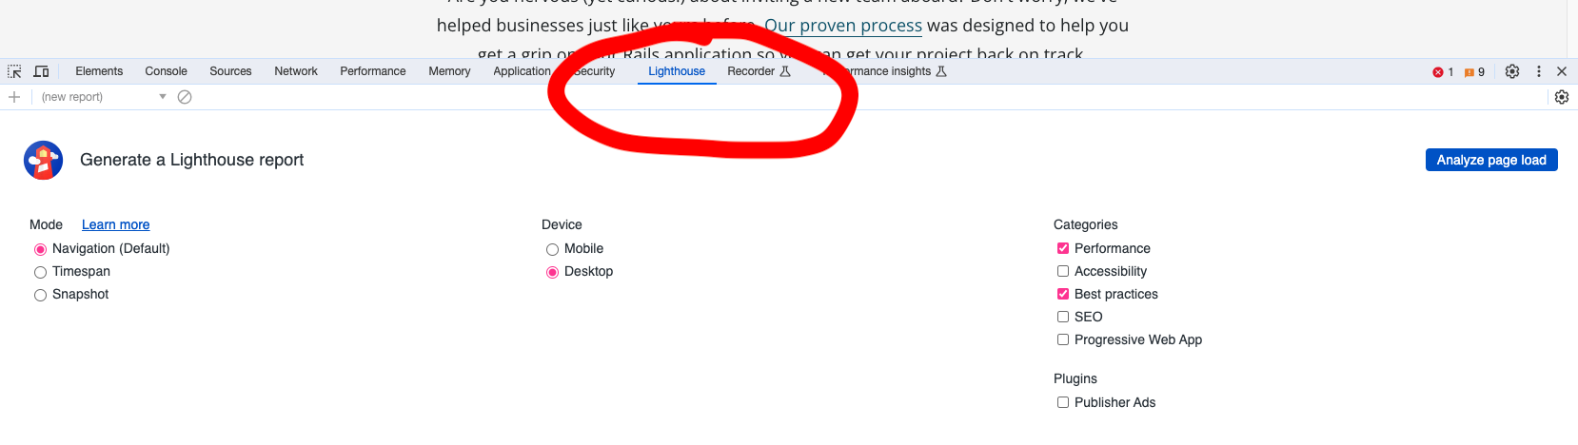
Task: Click the red error count badge
Action: [x=1443, y=72]
